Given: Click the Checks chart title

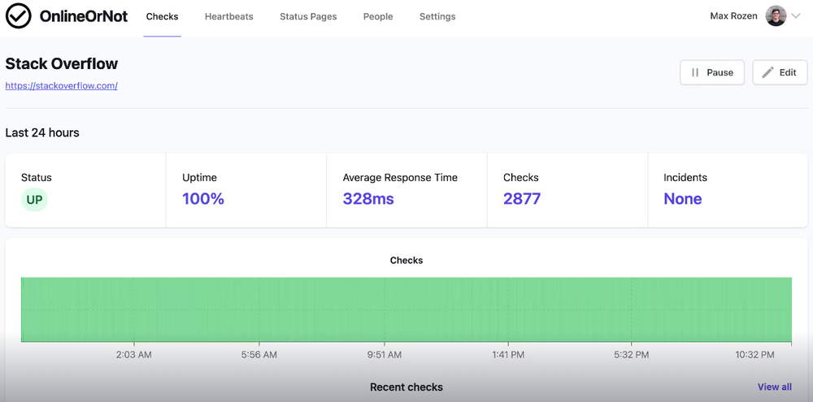Looking at the screenshot, I should pyautogui.click(x=406, y=260).
